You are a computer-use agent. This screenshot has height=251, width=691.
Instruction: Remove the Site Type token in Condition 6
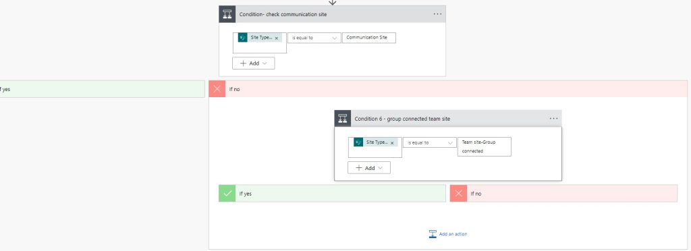[392, 142]
